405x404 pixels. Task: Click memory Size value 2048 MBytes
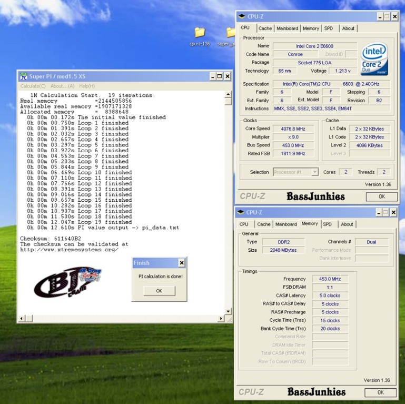283,250
